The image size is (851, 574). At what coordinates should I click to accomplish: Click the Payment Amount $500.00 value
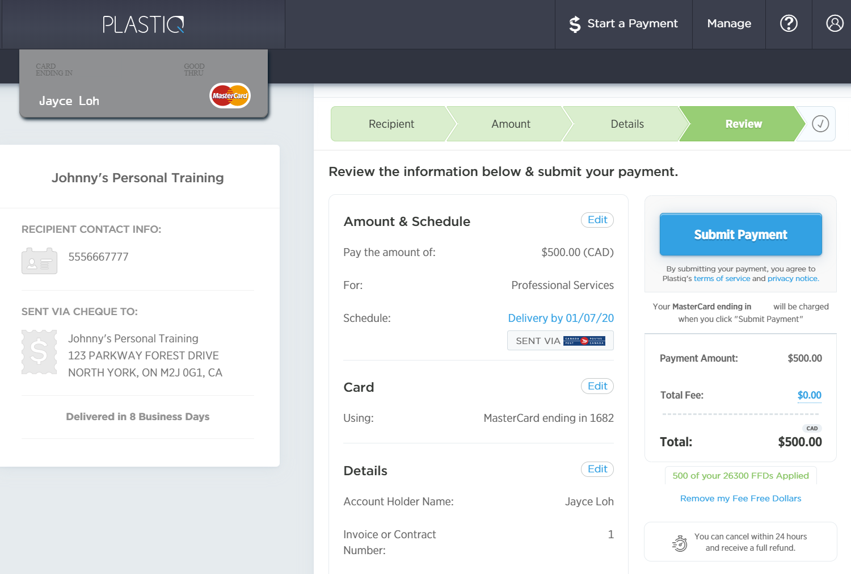tap(804, 358)
